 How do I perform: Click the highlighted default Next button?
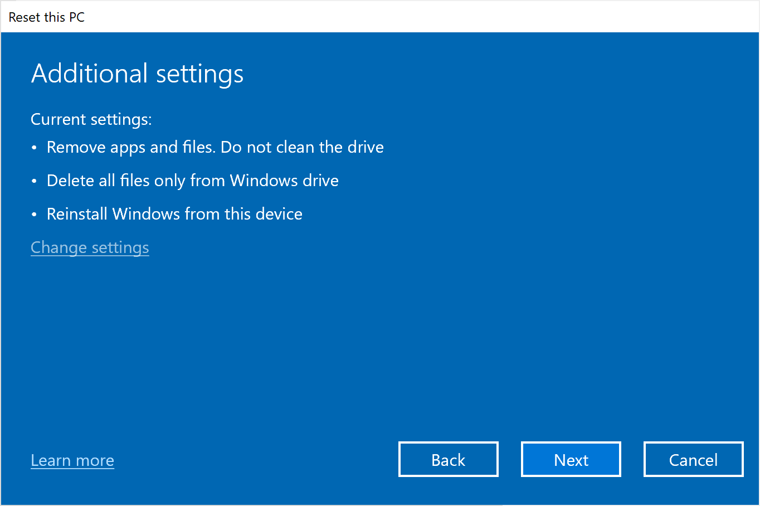point(571,459)
